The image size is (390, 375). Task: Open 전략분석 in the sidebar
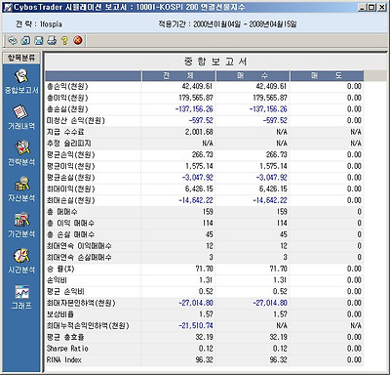(x=21, y=153)
